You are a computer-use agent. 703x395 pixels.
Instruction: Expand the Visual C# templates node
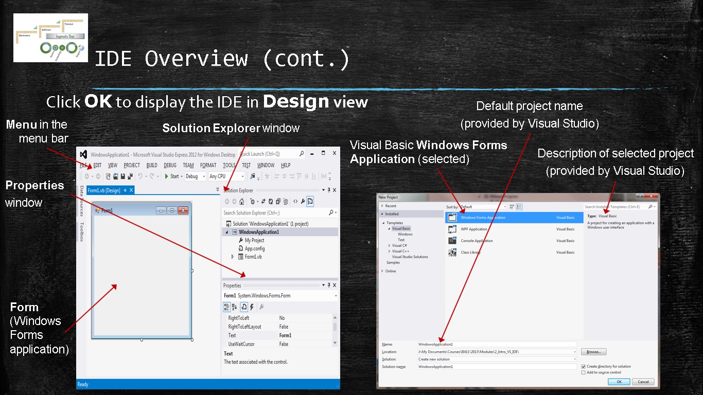click(x=389, y=245)
